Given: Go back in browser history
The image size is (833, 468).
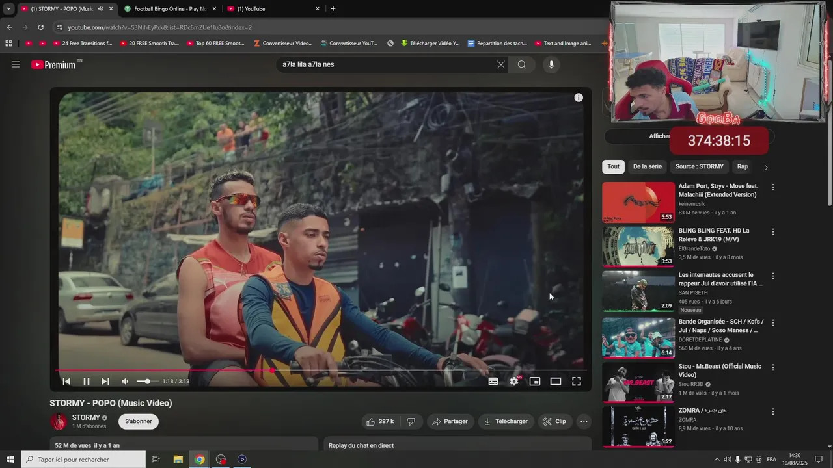Looking at the screenshot, I should [9, 27].
